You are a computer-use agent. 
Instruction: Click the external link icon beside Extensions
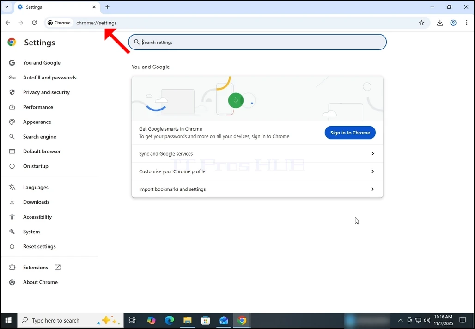(x=58, y=268)
